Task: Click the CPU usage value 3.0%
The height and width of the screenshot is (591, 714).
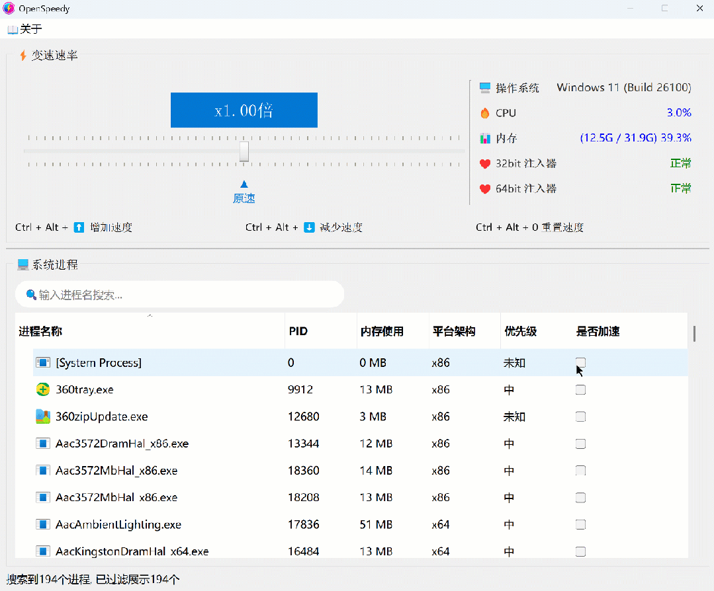Action: click(679, 112)
